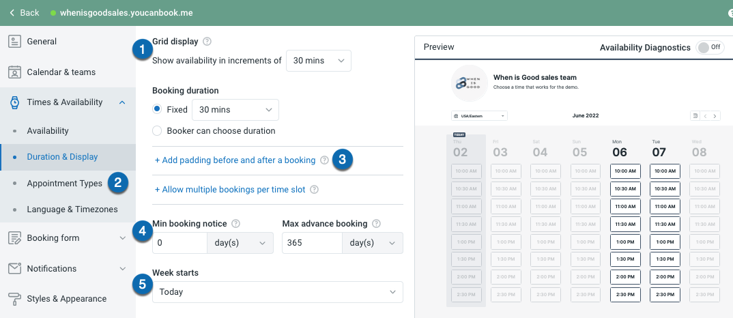
Task: Click the Notifications envelope icon
Action: (x=14, y=268)
